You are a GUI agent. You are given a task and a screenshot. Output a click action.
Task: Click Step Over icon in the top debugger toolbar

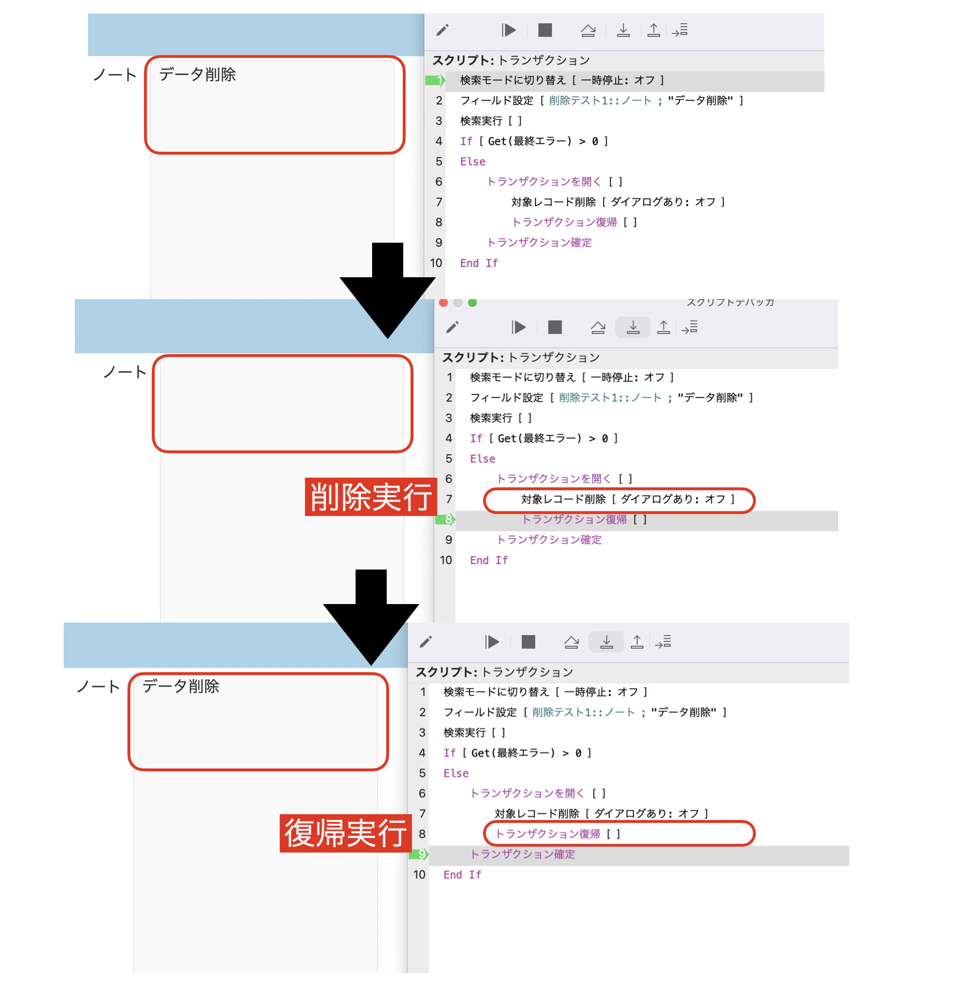(x=588, y=30)
